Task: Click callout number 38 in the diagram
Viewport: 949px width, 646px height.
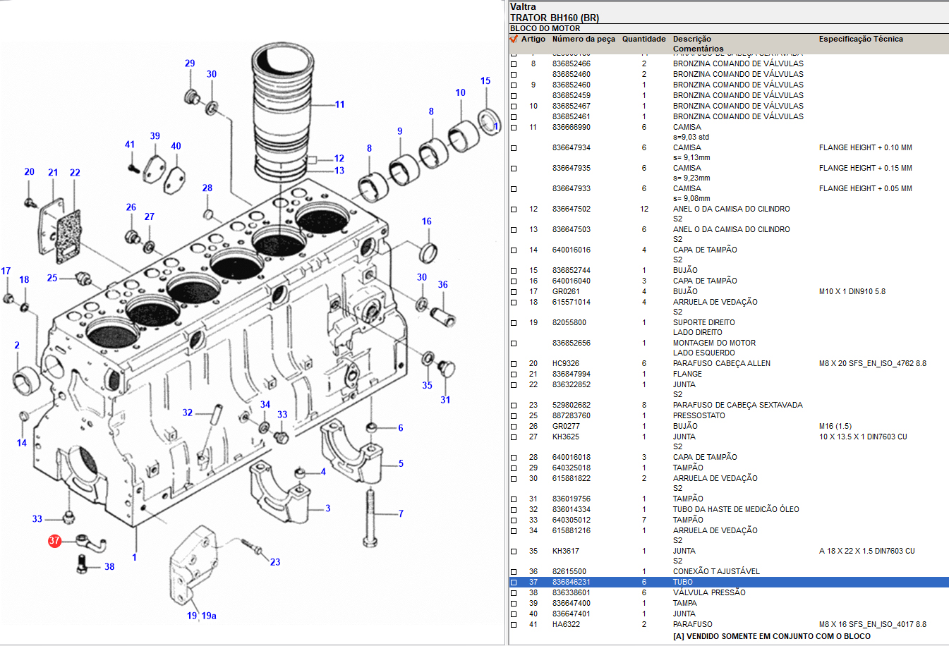Action: pos(109,566)
